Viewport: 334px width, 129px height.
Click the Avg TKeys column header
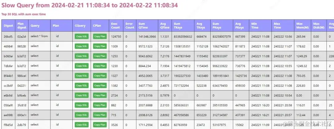202,25
